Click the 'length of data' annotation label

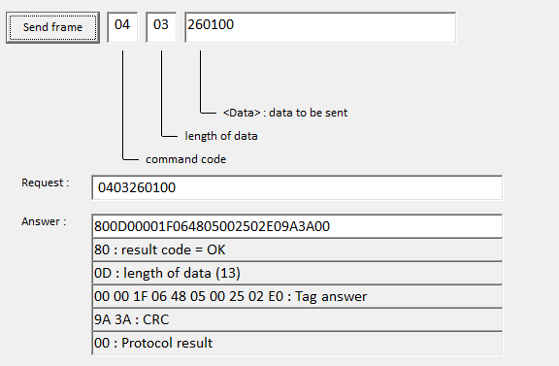tap(221, 136)
